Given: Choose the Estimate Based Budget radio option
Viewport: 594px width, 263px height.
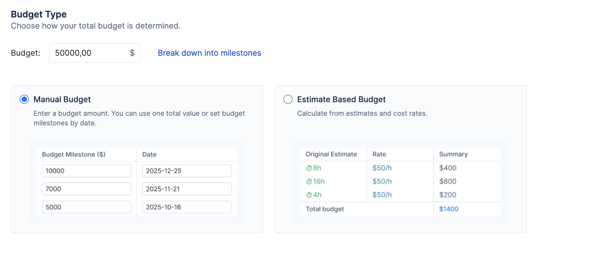Looking at the screenshot, I should point(288,99).
